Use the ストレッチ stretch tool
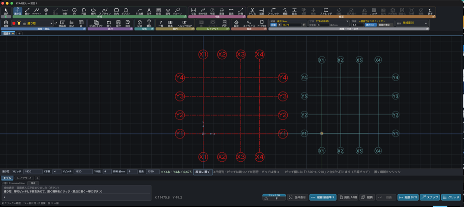This screenshot has height=207, width=464. pyautogui.click(x=326, y=11)
